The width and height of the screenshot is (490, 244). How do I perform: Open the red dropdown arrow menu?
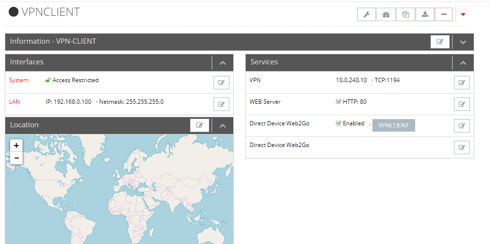pos(463,14)
